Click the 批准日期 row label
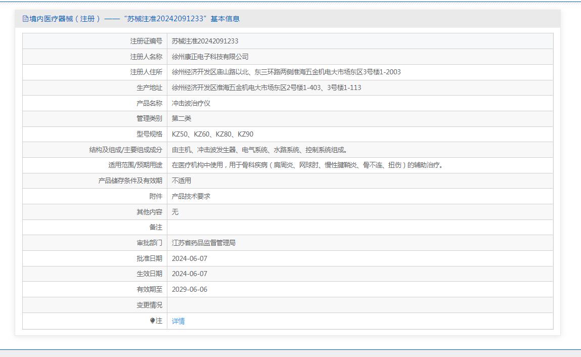This screenshot has height=357, width=581. coord(149,258)
